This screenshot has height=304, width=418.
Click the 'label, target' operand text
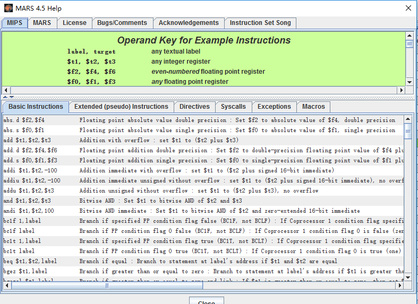click(91, 51)
